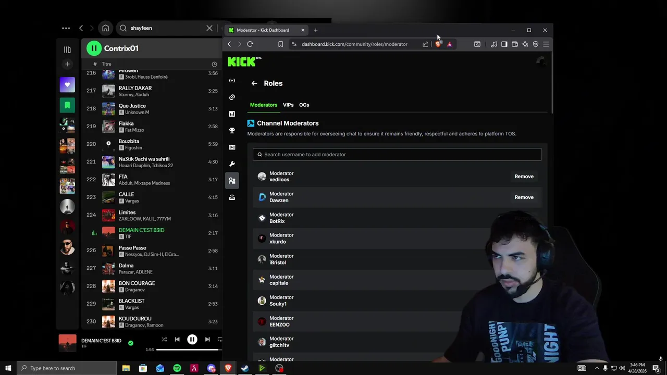Open Spotify from the taskbar
Image resolution: width=667 pixels, height=375 pixels.
pyautogui.click(x=177, y=368)
